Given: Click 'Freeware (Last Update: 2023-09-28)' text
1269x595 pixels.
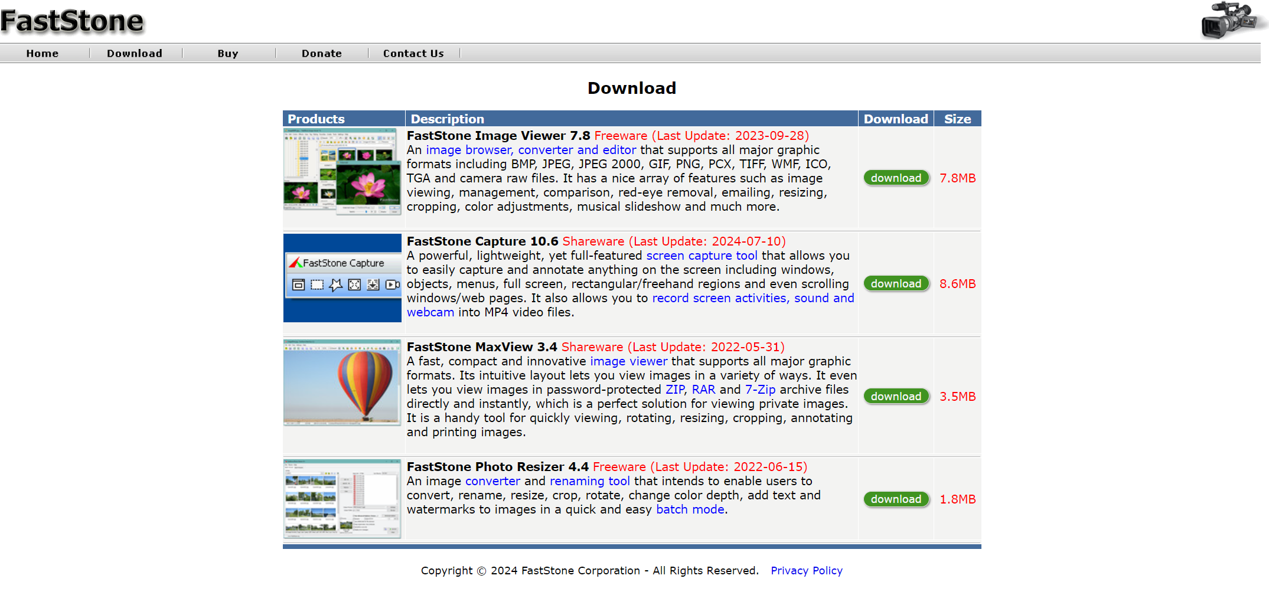Looking at the screenshot, I should tap(702, 136).
